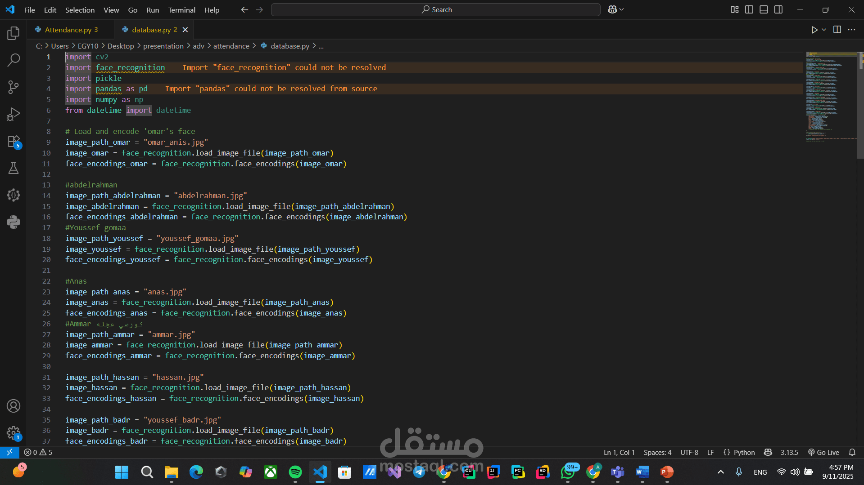The image size is (864, 485).
Task: Expand Copilot dropdown chevron in title bar
Action: pos(622,9)
